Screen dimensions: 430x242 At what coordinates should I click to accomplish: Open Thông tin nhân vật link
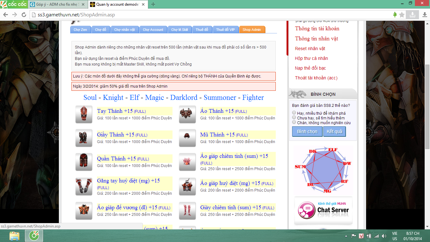click(x=316, y=38)
